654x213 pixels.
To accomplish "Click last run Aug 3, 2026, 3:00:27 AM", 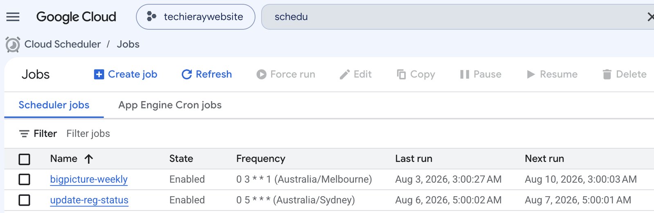I will [x=448, y=179].
